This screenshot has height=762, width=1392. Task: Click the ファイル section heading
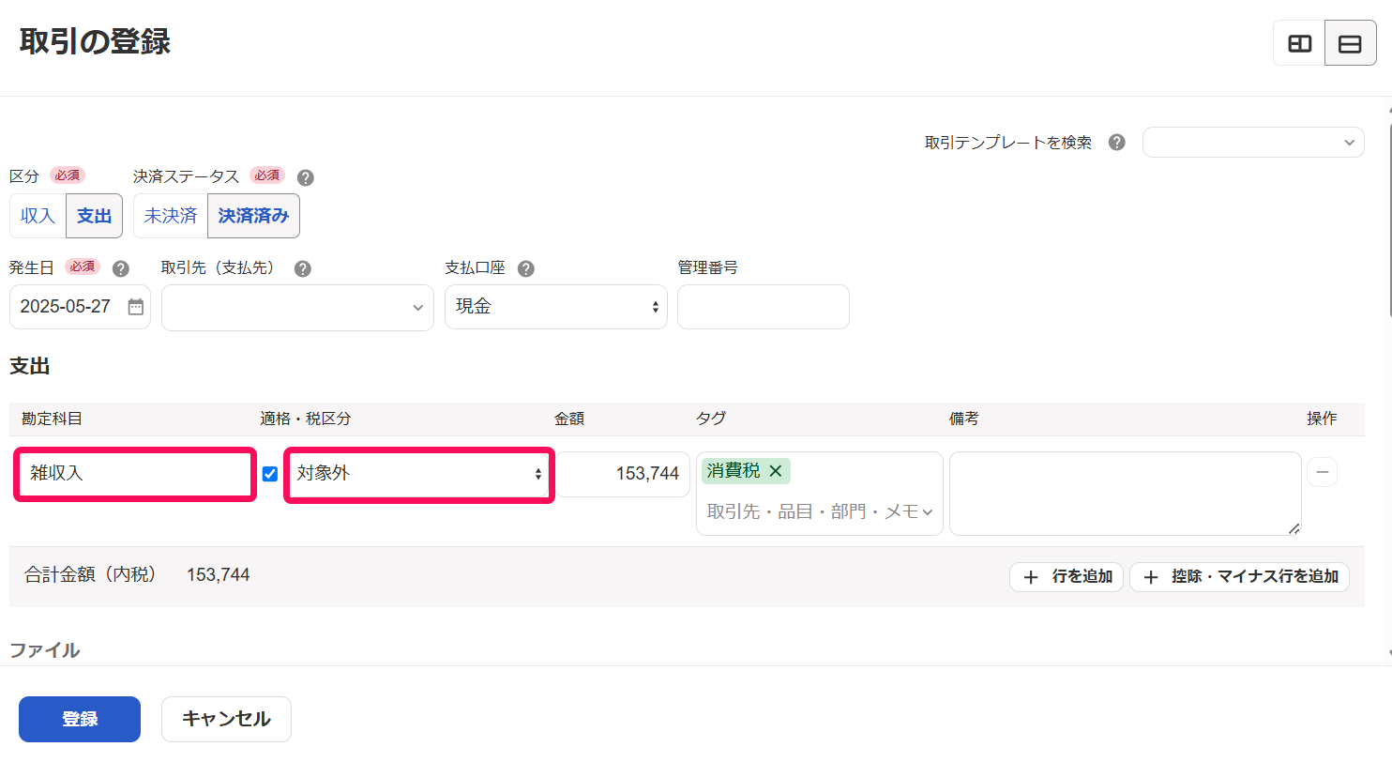[44, 650]
